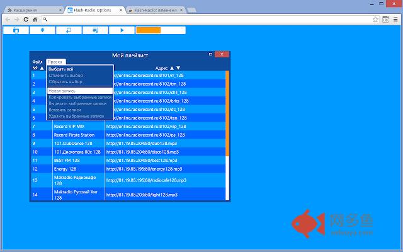Screen dimensions: 403x252
Task: Select the 101.Дискотека 80х 128 station
Action: point(77,152)
